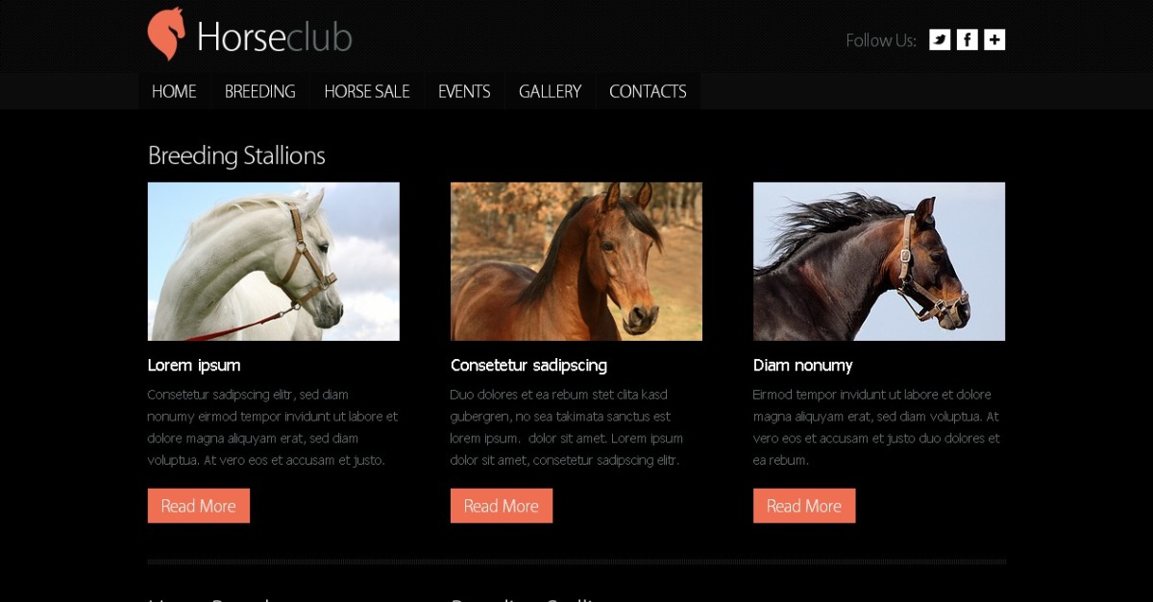Click the orange horse head logo

coord(165,35)
